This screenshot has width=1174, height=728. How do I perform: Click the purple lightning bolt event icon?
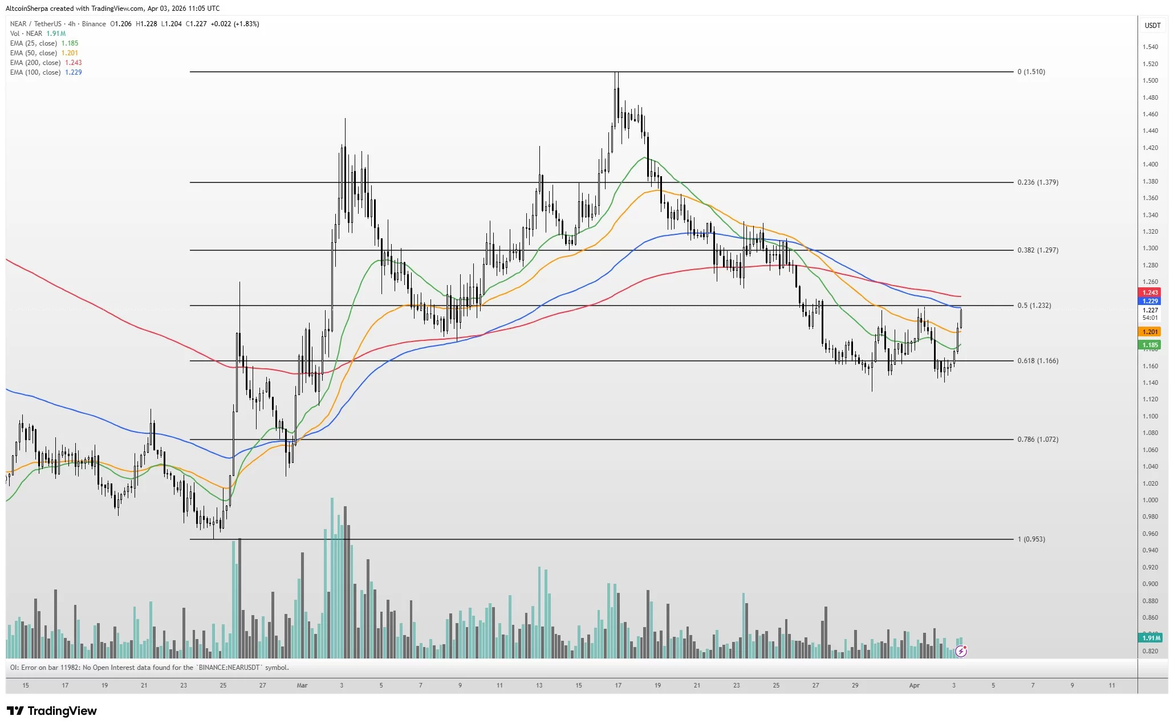[x=961, y=650]
